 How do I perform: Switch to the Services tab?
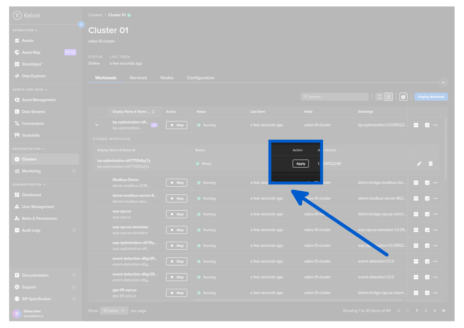point(138,78)
